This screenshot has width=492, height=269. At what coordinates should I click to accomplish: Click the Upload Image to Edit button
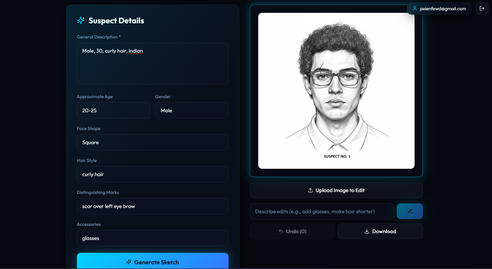tap(336, 190)
